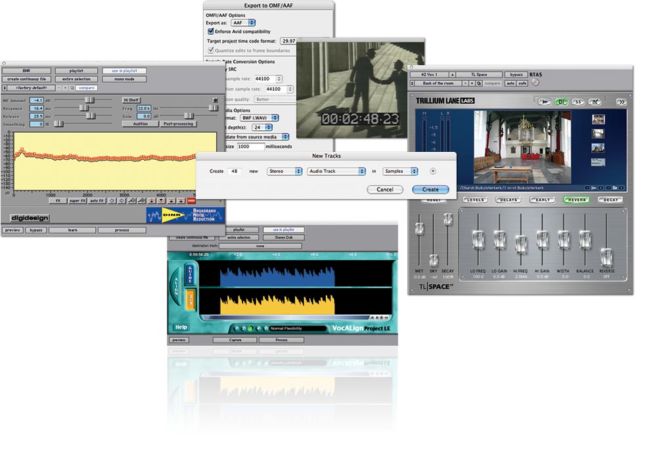The height and width of the screenshot is (451, 657).
Task: Open the destination track none selector
Action: [x=260, y=246]
